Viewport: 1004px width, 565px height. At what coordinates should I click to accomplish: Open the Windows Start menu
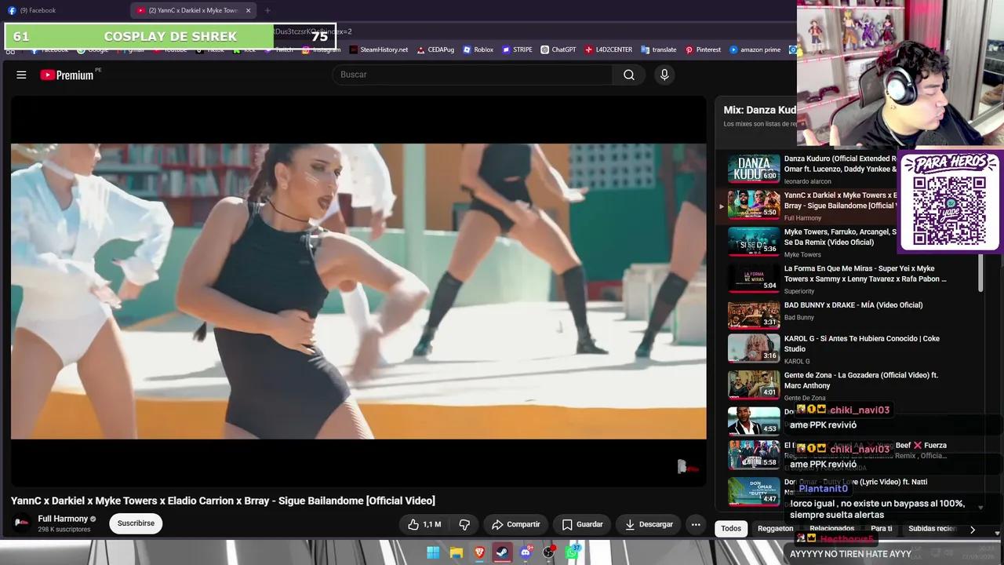433,552
